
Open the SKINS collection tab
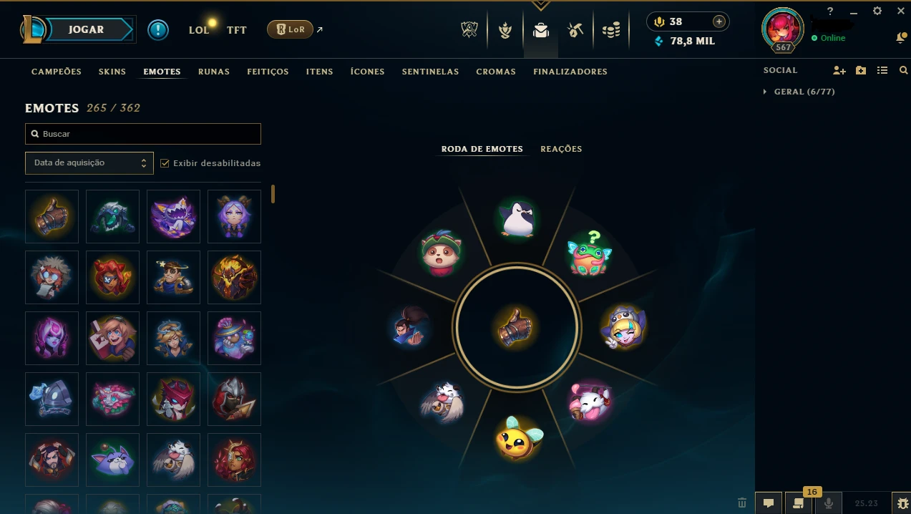pos(112,72)
